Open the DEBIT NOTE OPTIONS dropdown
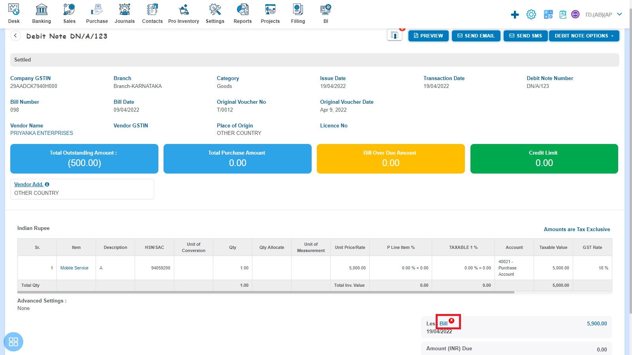The image size is (632, 355). coord(584,36)
